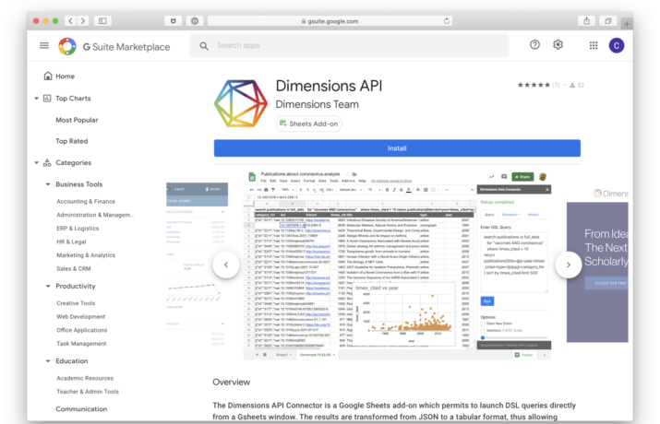Show the previous screenshot in carousel
The image size is (660, 424).
pyautogui.click(x=226, y=265)
